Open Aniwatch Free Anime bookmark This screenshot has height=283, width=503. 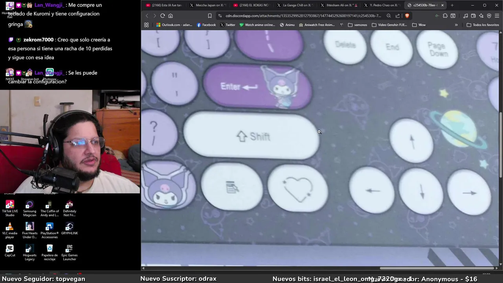317,25
